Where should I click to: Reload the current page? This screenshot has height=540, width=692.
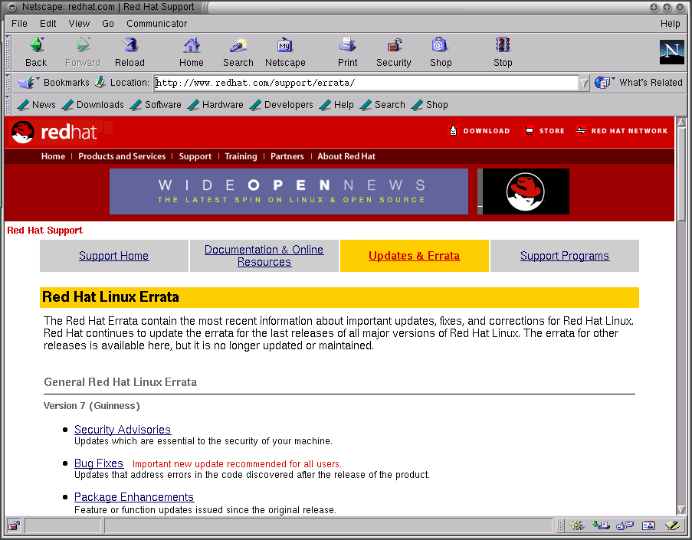130,46
